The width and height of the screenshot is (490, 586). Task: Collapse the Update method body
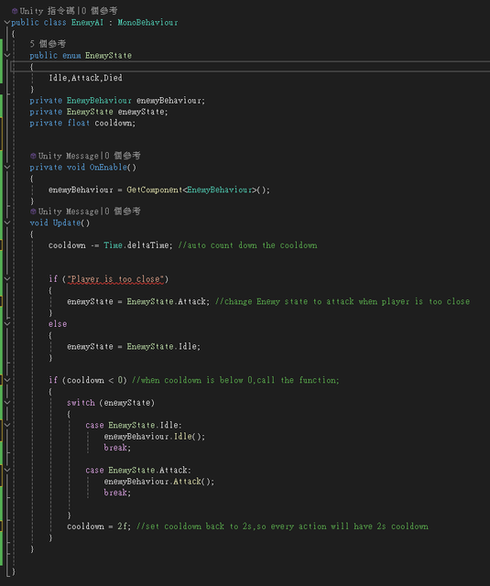coord(6,222)
